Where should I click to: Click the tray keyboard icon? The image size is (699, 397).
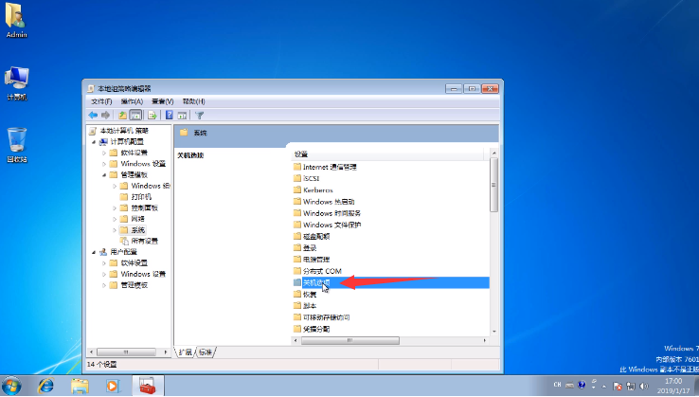click(569, 385)
